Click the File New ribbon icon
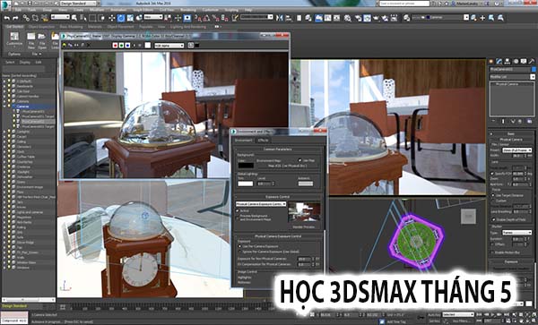This screenshot has height=325, width=538. pos(31,39)
